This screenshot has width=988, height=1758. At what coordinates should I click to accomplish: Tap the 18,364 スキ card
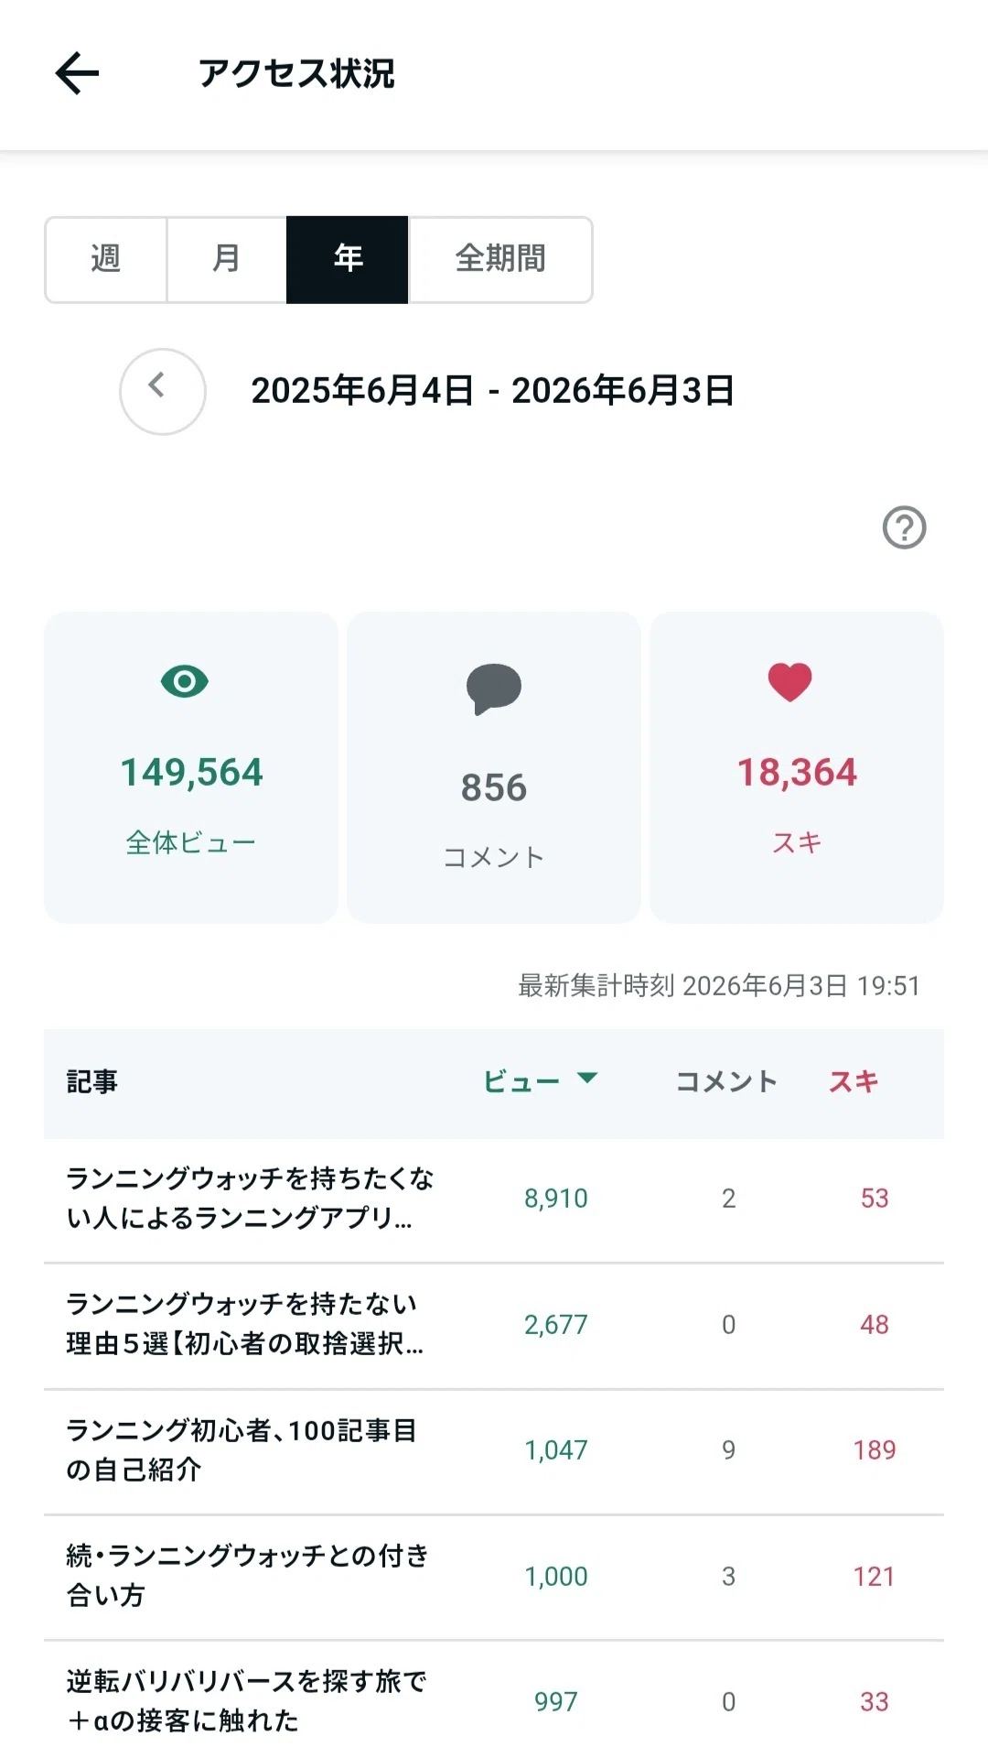[x=797, y=767]
